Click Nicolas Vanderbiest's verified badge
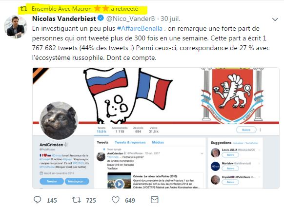284x208 pixels. pos(101,19)
